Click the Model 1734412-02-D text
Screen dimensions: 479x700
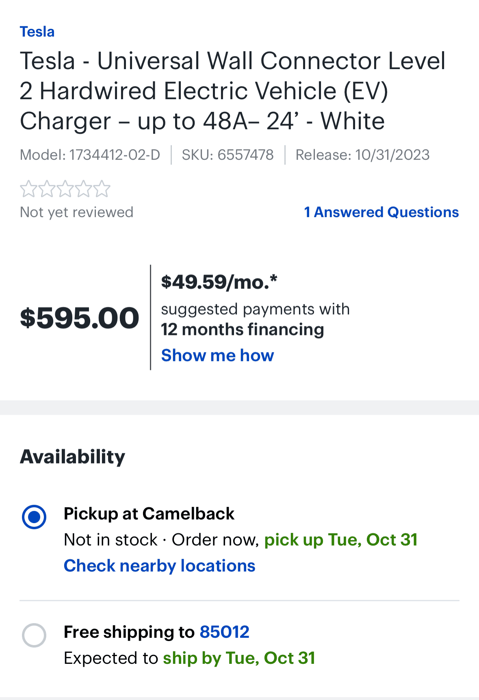click(x=90, y=155)
